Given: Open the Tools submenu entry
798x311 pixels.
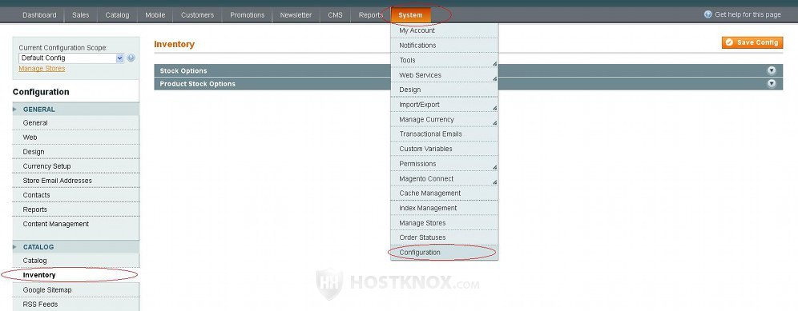Looking at the screenshot, I should pyautogui.click(x=445, y=60).
